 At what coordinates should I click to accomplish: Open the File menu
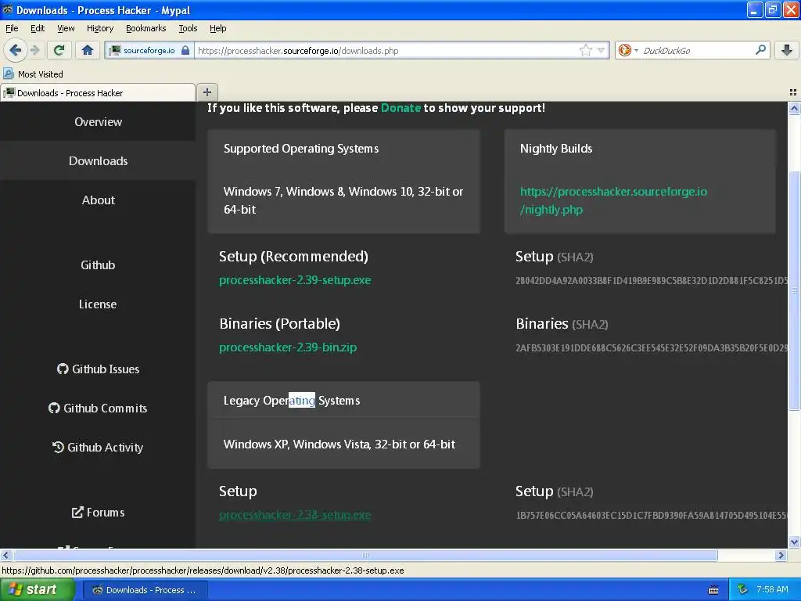tap(12, 28)
